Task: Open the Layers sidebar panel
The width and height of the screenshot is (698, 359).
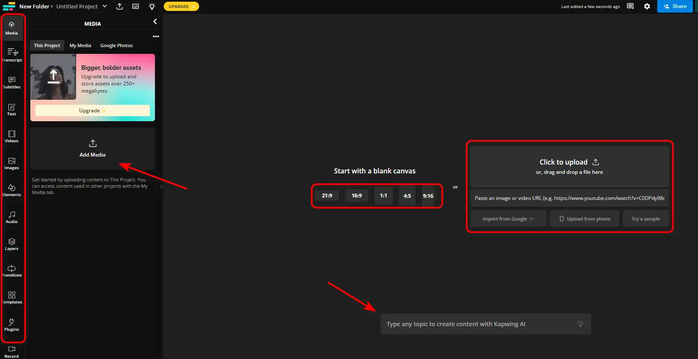Action: 11,244
